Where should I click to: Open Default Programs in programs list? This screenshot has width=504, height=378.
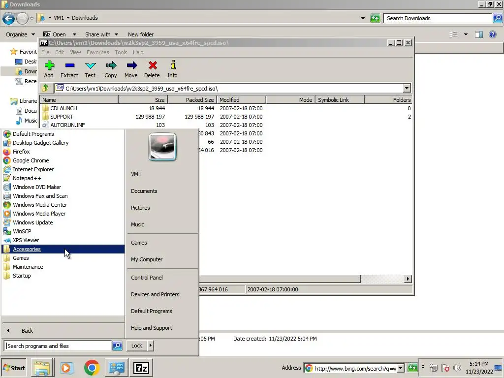(x=33, y=134)
